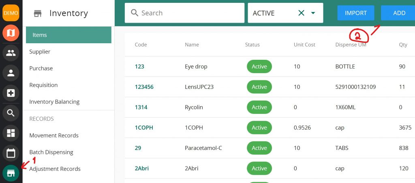Open item code 1314 link
Image resolution: width=415 pixels, height=183 pixels.
tap(141, 107)
